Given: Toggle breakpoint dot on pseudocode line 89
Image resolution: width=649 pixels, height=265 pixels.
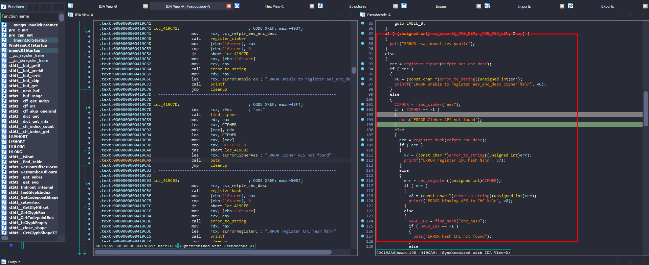Looking at the screenshot, I should click(x=362, y=44).
